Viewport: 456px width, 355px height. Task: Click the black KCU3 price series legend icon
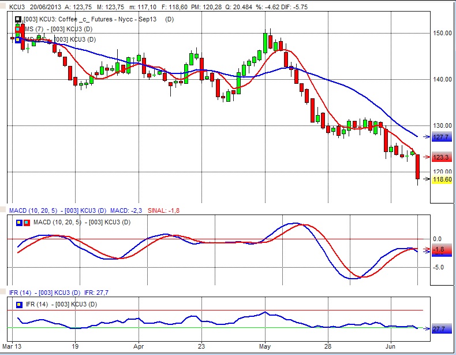tap(18, 20)
